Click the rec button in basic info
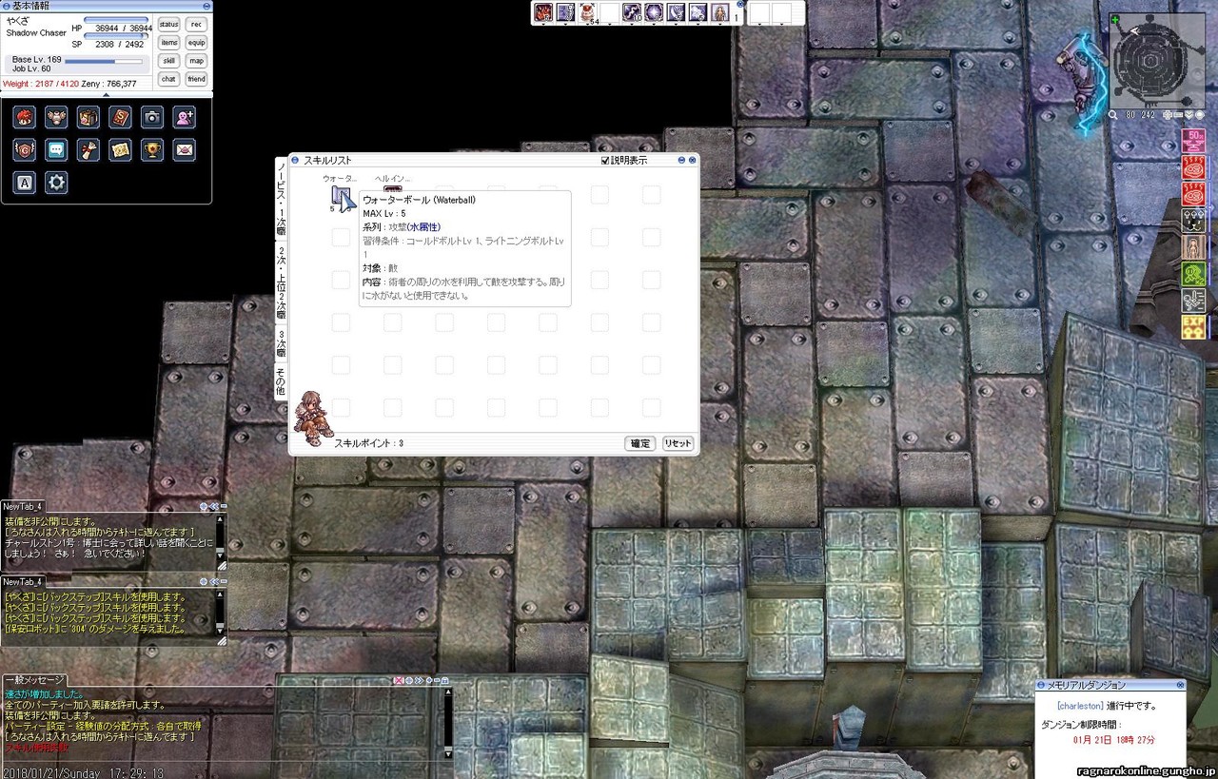 pyautogui.click(x=197, y=24)
